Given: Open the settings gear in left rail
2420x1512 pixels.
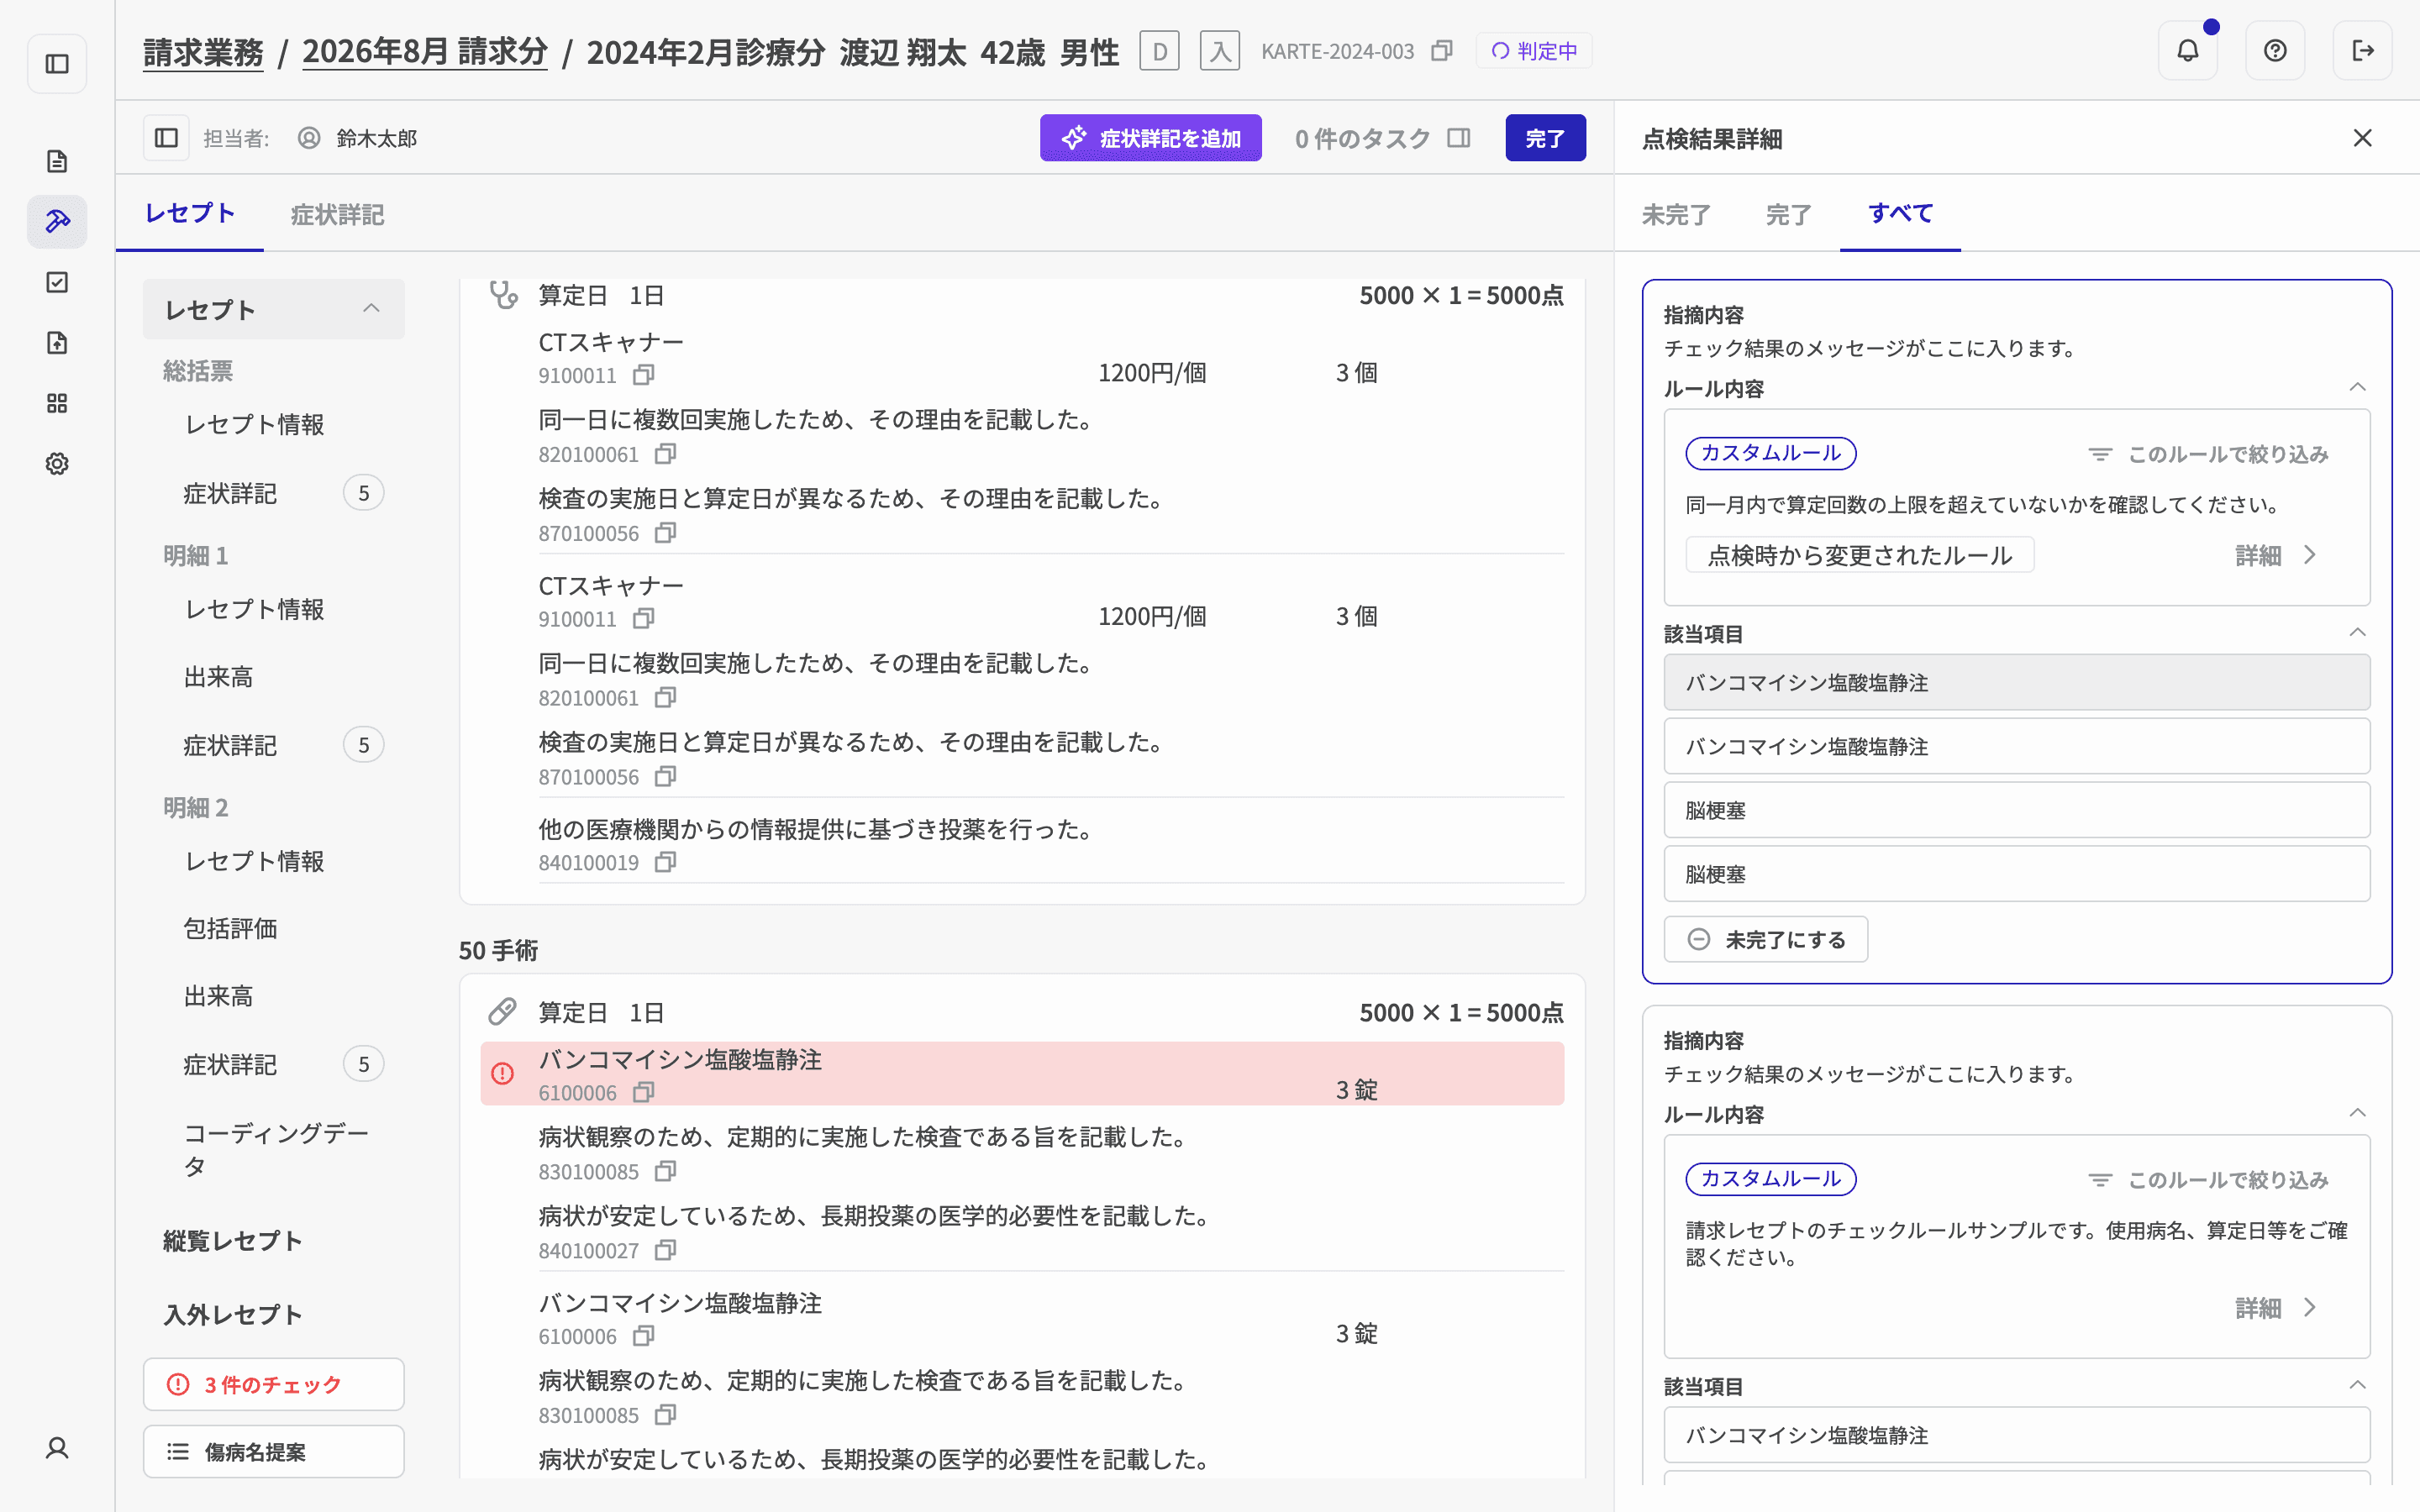Looking at the screenshot, I should tap(57, 464).
